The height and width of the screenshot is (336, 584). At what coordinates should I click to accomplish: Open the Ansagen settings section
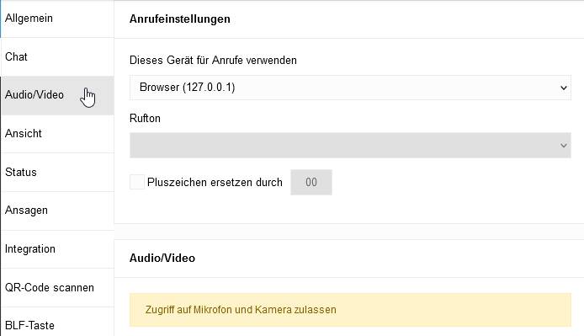point(57,211)
